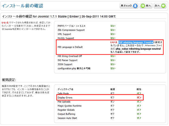Click green オフ current value for Register Globals

(139, 110)
